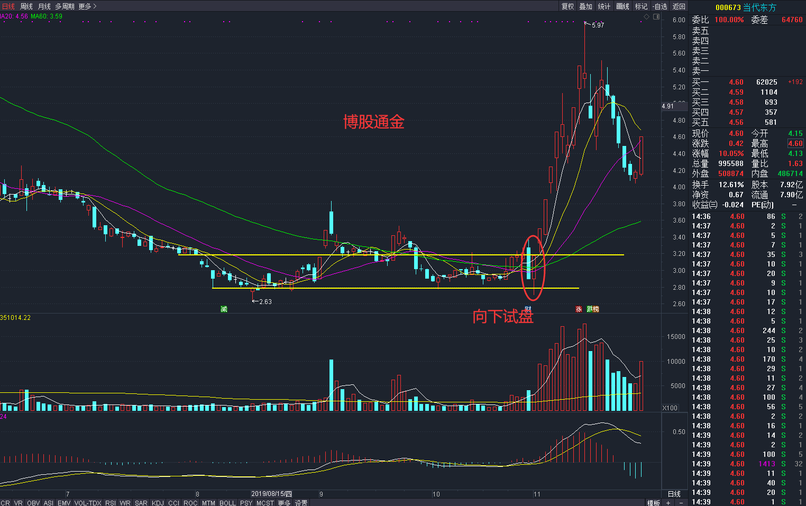806x506 pixels.
Task: Click the 最高 value 4.60 box
Action: tap(795, 143)
